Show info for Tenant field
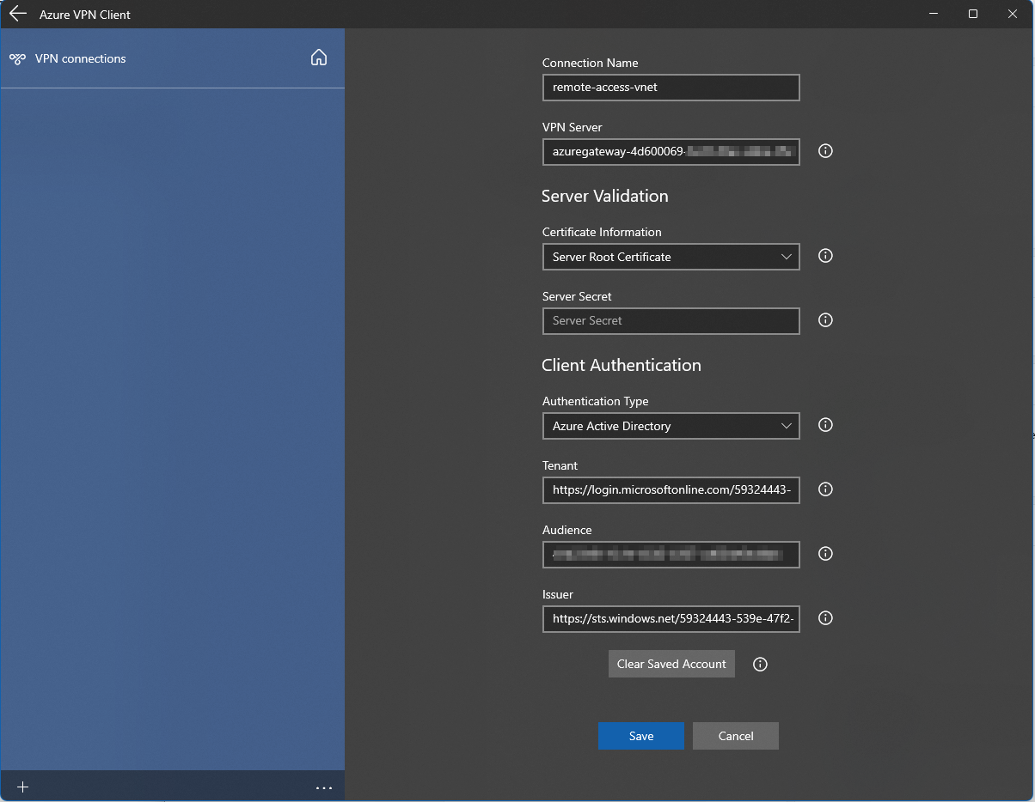Screen dimensions: 1035x802 click(825, 489)
